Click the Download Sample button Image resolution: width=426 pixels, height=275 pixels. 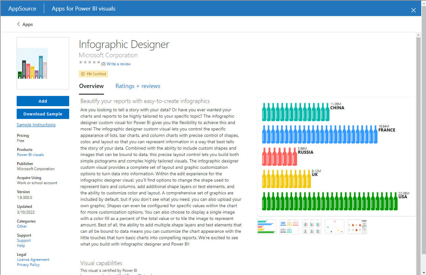click(43, 114)
